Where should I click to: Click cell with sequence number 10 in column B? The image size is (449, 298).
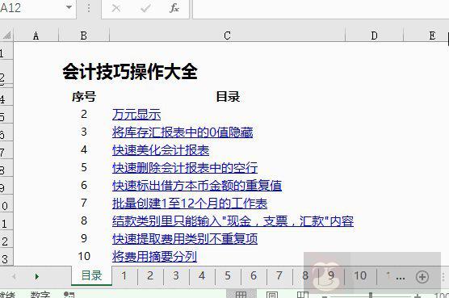[x=84, y=256]
